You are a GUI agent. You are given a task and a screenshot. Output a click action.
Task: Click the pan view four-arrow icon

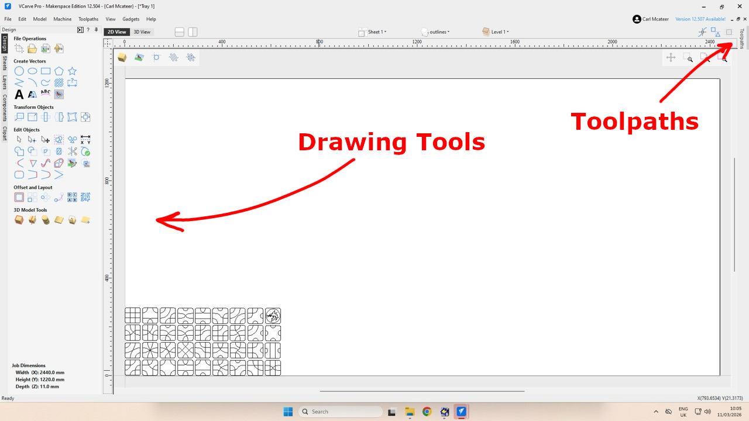click(671, 57)
